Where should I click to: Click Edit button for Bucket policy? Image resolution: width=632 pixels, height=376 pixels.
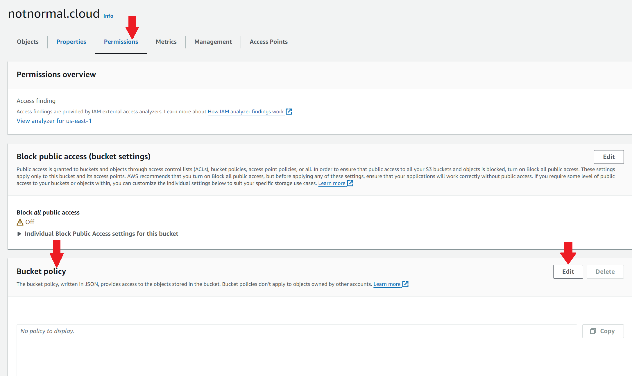pyautogui.click(x=568, y=272)
